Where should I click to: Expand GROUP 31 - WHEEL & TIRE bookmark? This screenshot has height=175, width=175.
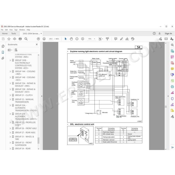(x=10, y=136)
